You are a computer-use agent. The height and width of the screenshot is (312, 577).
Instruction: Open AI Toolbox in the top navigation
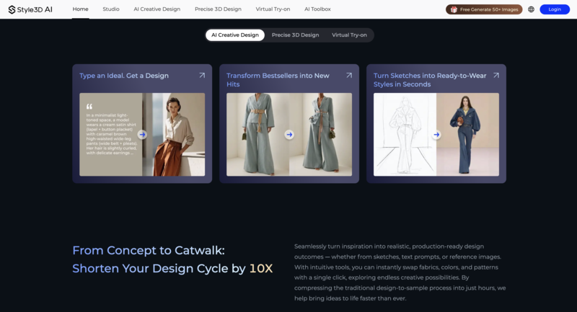coord(317,9)
